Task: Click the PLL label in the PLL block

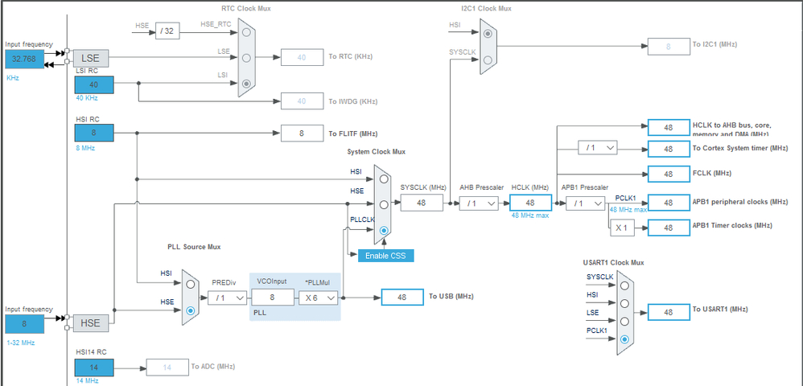Action: click(260, 312)
